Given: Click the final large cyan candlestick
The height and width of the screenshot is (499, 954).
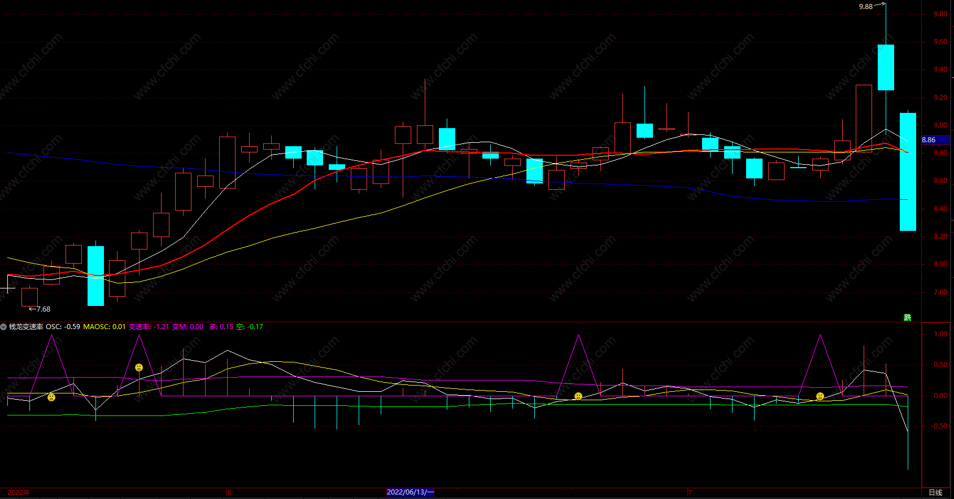Looking at the screenshot, I should pyautogui.click(x=908, y=172).
